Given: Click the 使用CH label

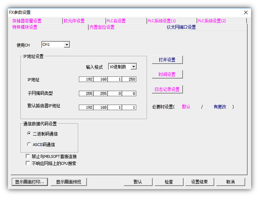Looking at the screenshot, I should click(23, 45).
